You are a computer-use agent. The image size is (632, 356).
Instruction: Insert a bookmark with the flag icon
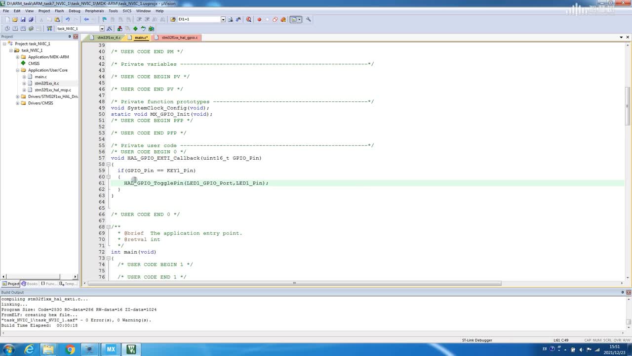coord(104,19)
